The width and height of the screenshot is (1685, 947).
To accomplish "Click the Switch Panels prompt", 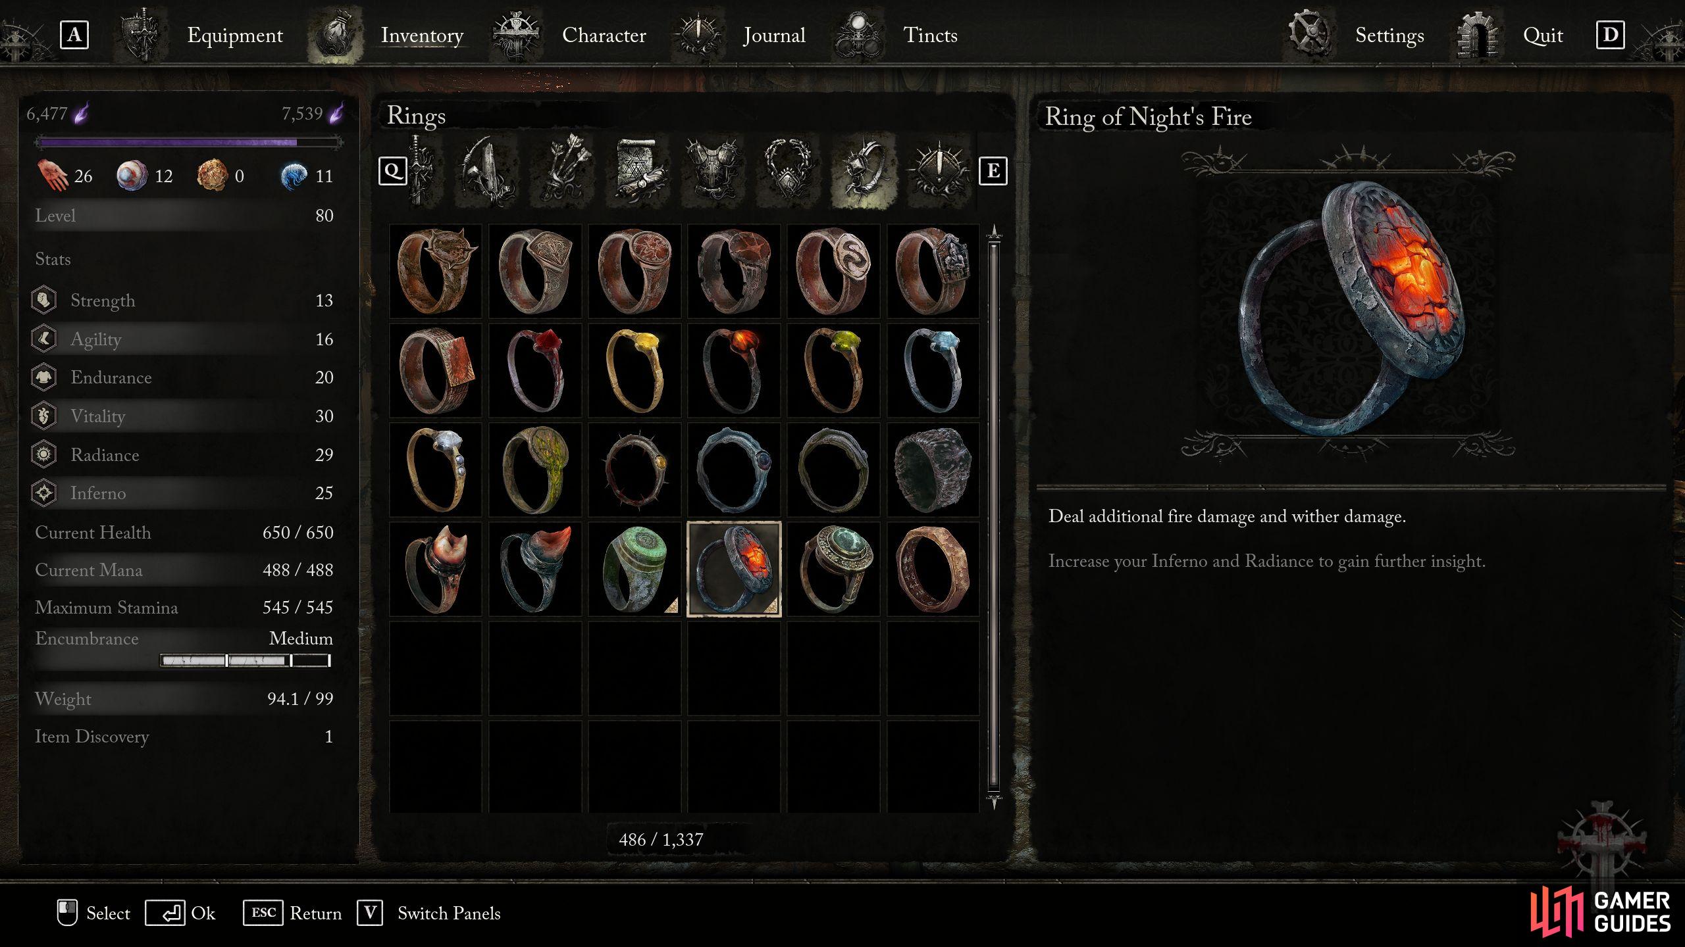I will click(x=428, y=913).
